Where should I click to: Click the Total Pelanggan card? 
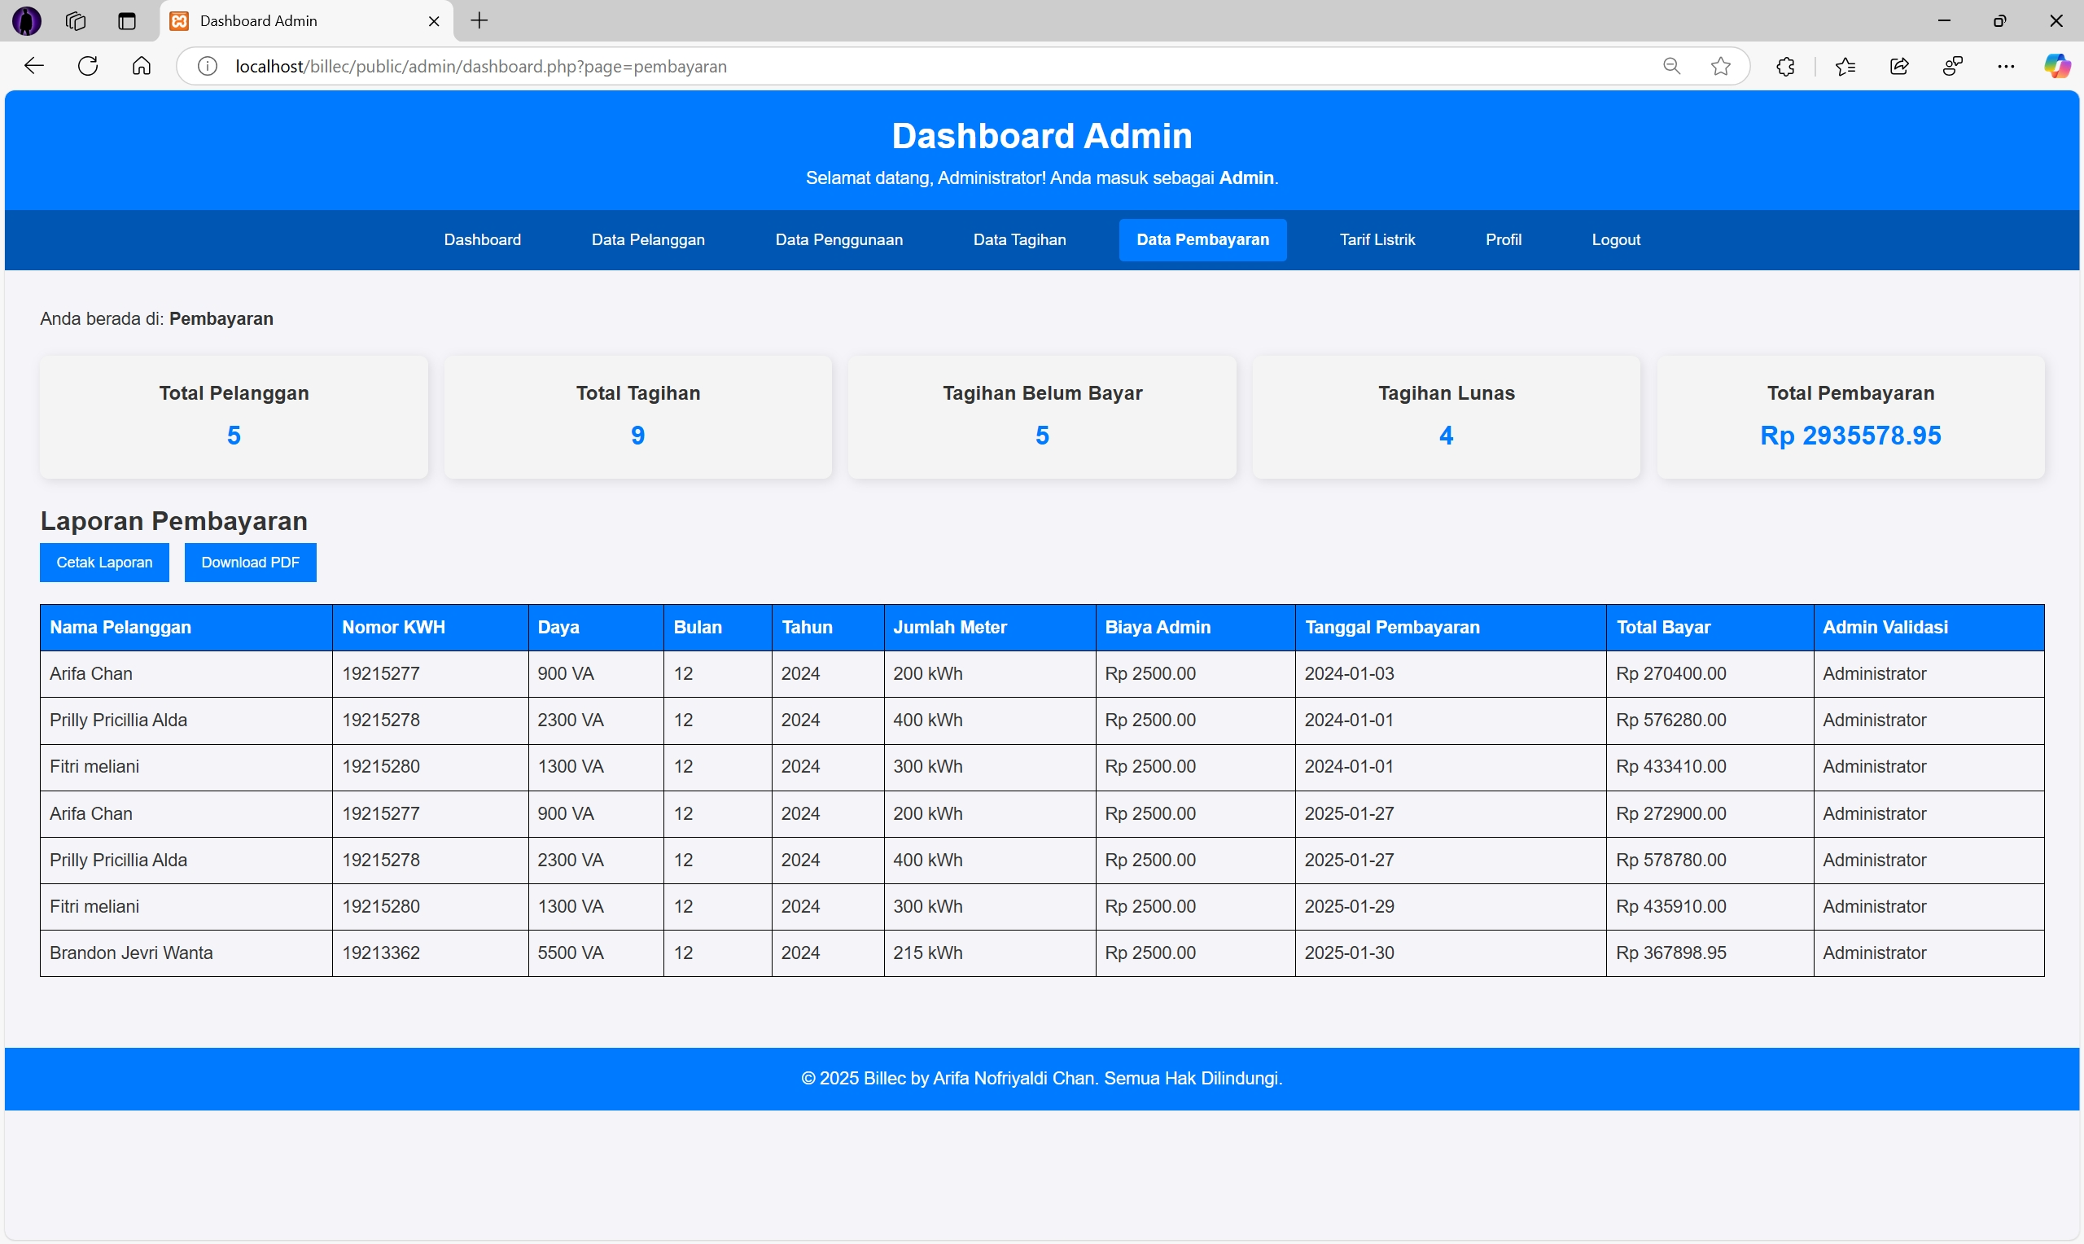pos(234,417)
